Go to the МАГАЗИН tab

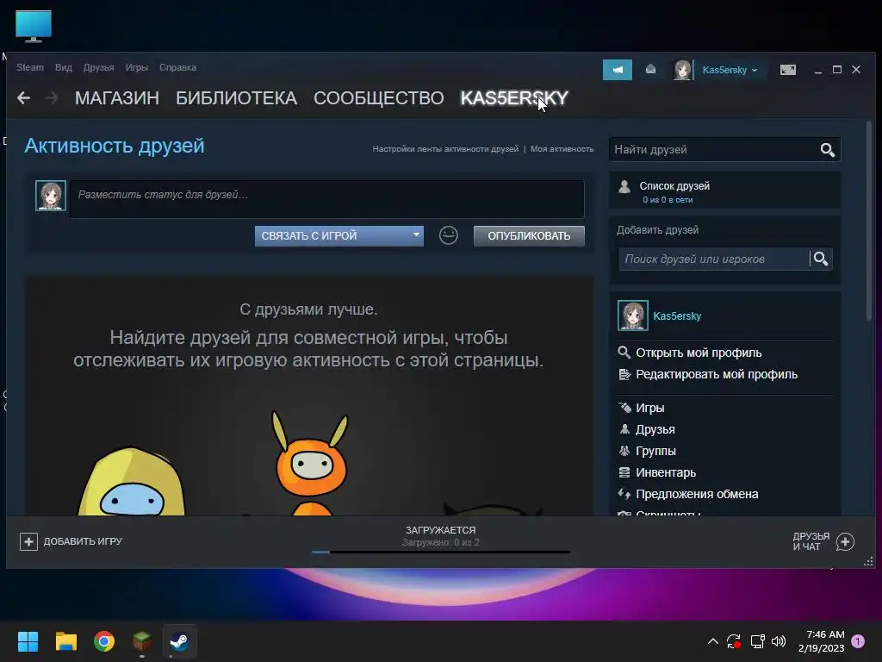coord(117,98)
